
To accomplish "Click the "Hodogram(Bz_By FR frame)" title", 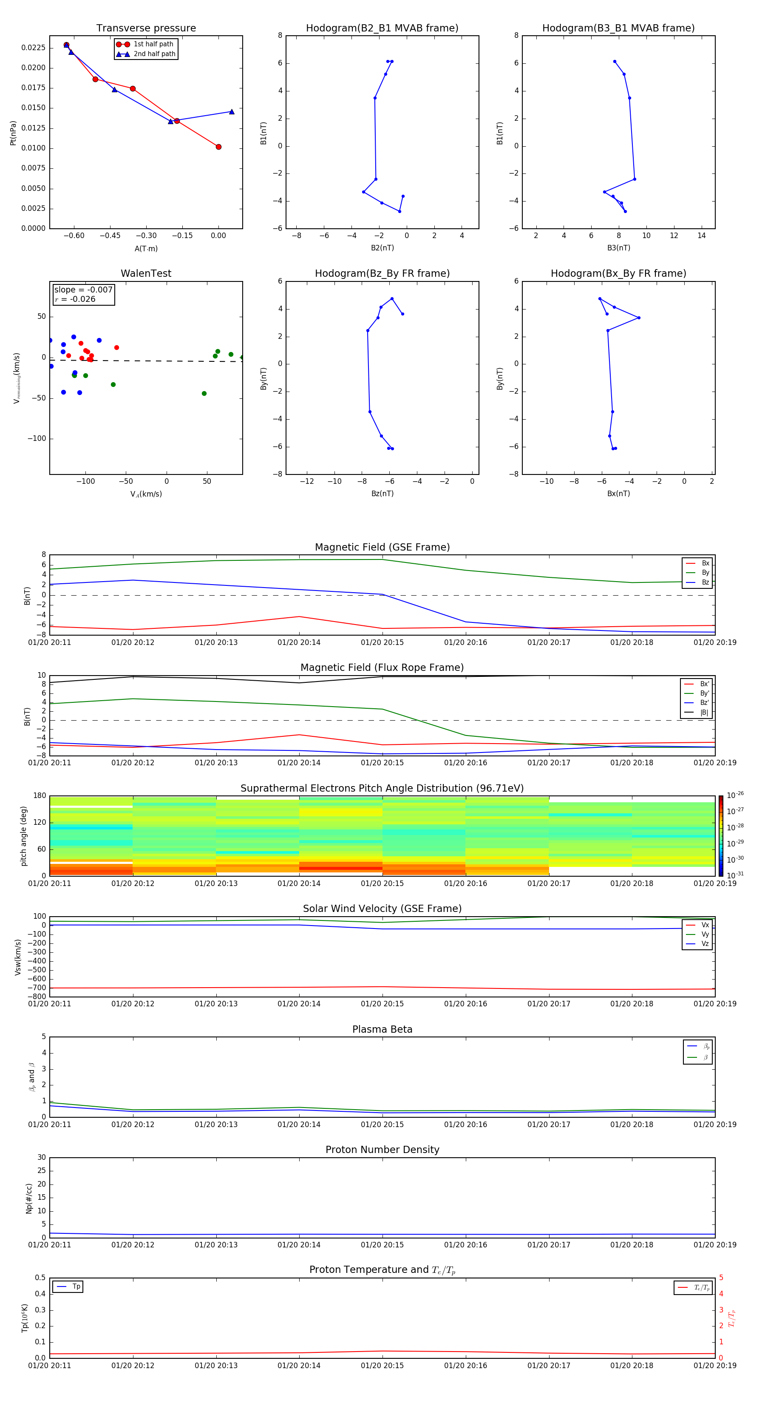I will (x=382, y=273).
